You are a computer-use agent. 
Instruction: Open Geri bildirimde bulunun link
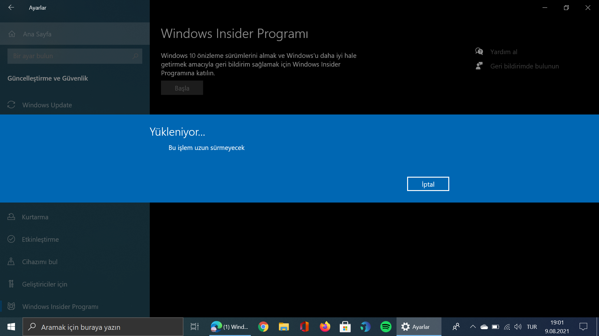524,66
